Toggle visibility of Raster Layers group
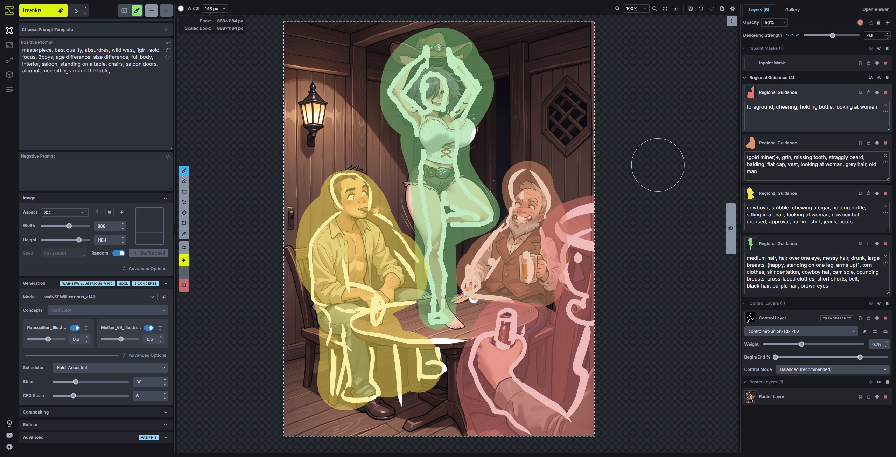This screenshot has width=896, height=457. [879, 382]
